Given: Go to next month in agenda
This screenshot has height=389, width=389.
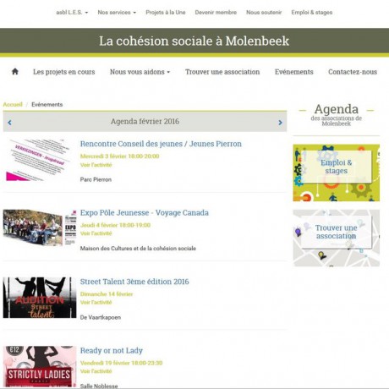Looking at the screenshot, I should click(280, 123).
